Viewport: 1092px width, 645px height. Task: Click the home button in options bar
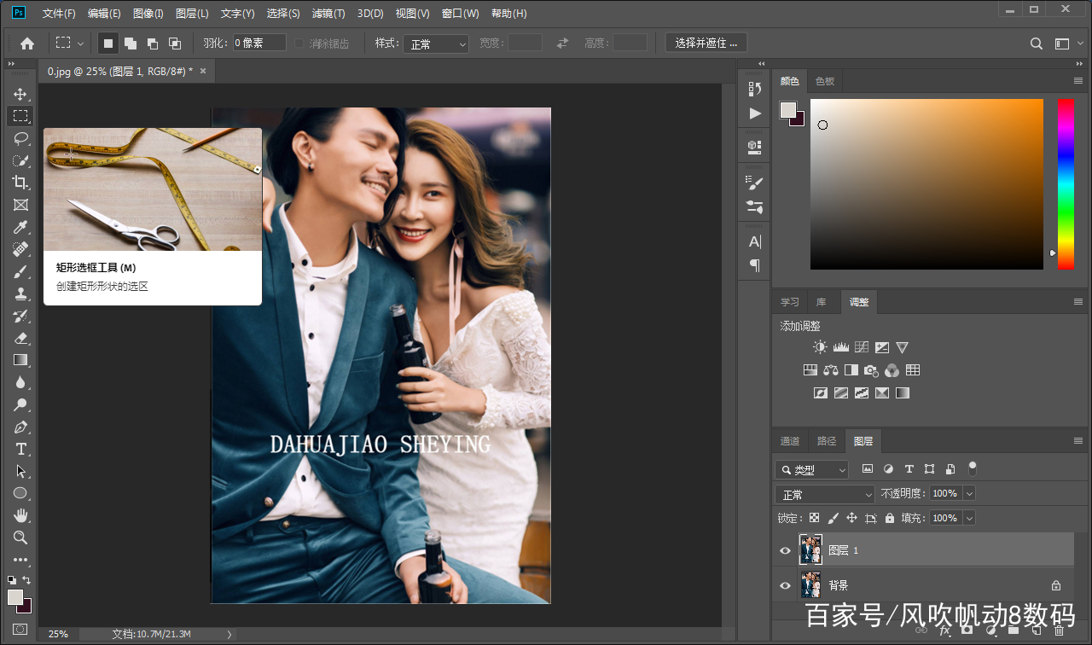click(27, 44)
